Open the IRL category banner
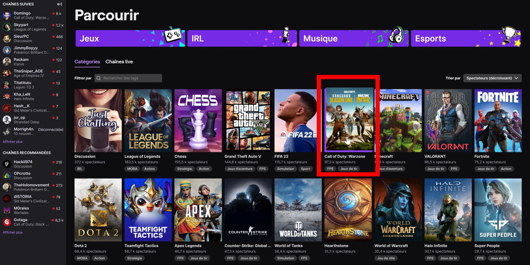The width and height of the screenshot is (530, 265). pyautogui.click(x=242, y=39)
